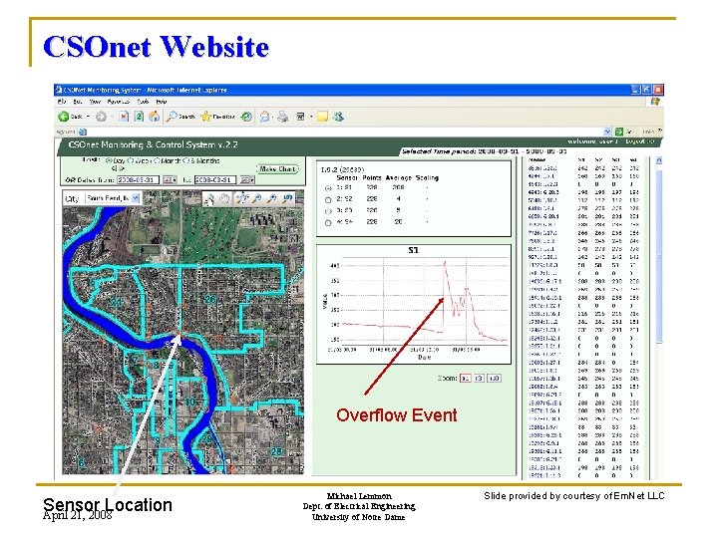The image size is (718, 538).
Task: Open Favorites star in the toolbar
Action: tap(206, 117)
